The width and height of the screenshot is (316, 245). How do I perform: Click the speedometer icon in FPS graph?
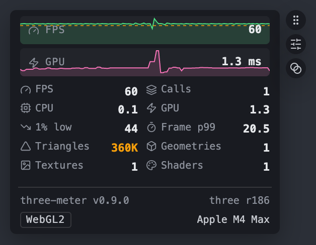34,30
